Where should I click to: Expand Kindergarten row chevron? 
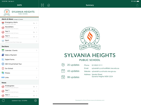coord(37,86)
